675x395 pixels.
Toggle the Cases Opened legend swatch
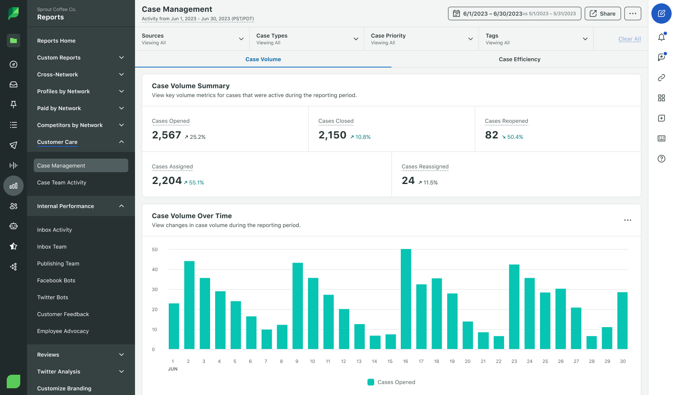pyautogui.click(x=371, y=382)
